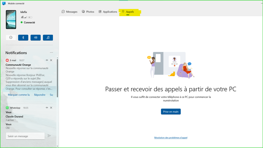Image resolution: width=263 pixels, height=148 pixels.
Task: Open the Applications tab
Action: 108,12
